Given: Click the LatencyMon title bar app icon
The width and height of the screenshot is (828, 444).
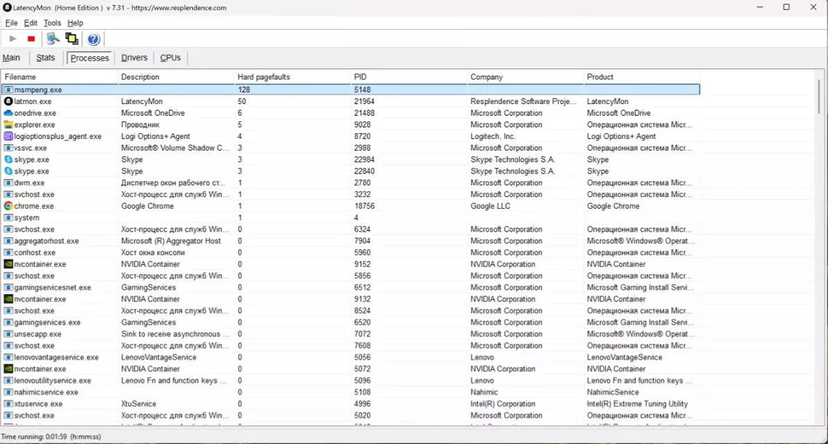Looking at the screenshot, I should pos(8,8).
